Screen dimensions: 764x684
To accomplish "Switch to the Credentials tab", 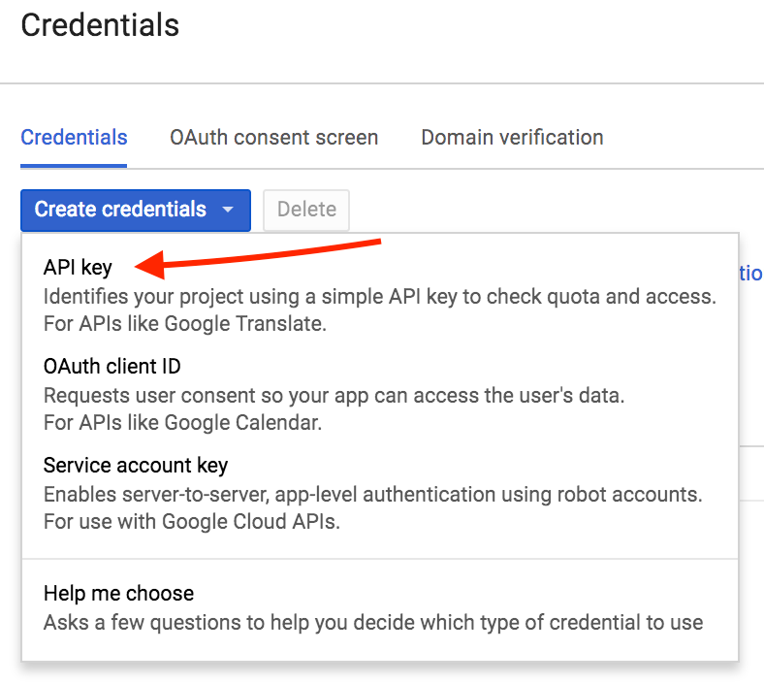I will tap(74, 138).
